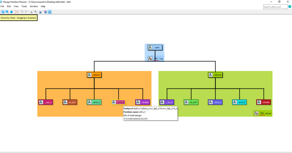
Task: Open the View menu
Action: point(16,6)
